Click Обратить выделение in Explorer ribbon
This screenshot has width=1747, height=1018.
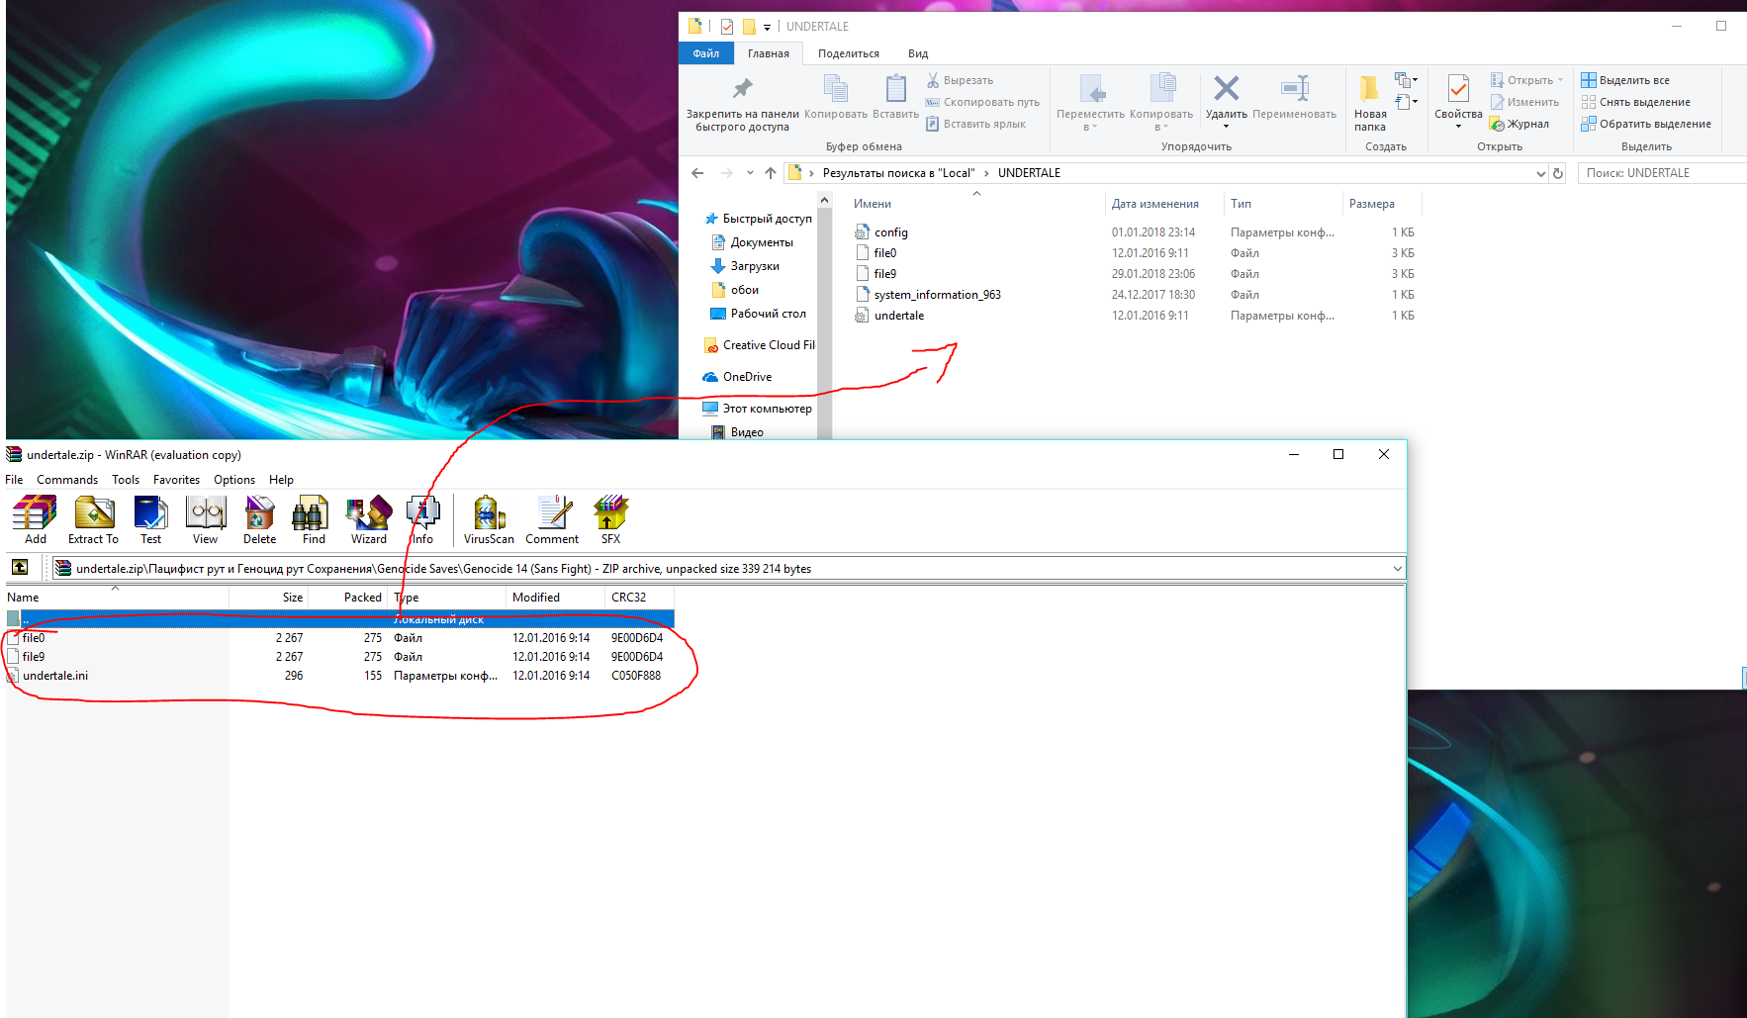click(1646, 124)
